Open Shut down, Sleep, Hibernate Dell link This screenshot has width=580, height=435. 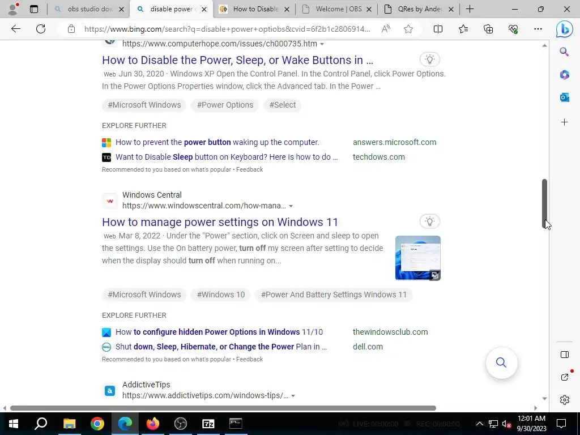(x=221, y=347)
